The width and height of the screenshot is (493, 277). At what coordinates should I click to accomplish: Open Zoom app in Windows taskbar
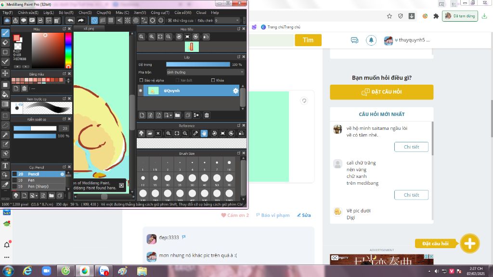click(x=46, y=271)
